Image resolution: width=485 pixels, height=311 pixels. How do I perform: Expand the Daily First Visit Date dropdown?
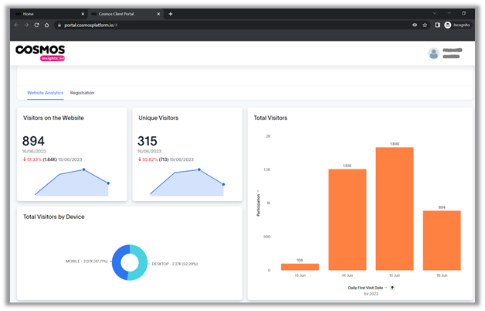(x=384, y=287)
